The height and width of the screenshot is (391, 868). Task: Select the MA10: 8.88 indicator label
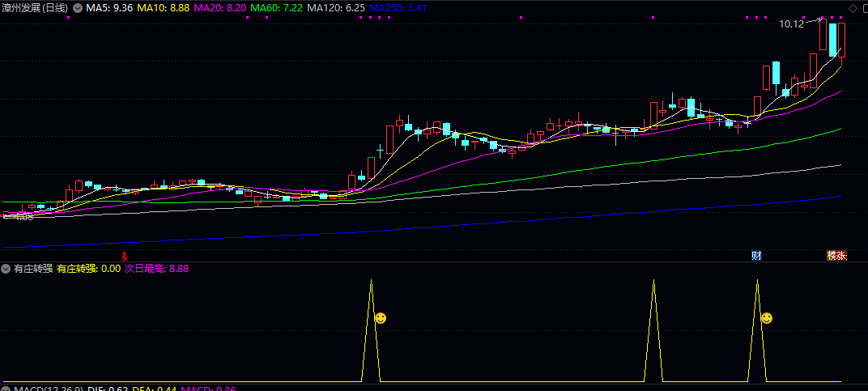coord(164,8)
